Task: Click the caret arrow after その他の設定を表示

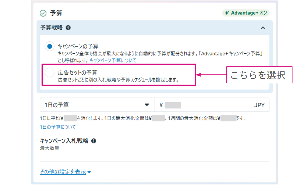Action: 89,172
